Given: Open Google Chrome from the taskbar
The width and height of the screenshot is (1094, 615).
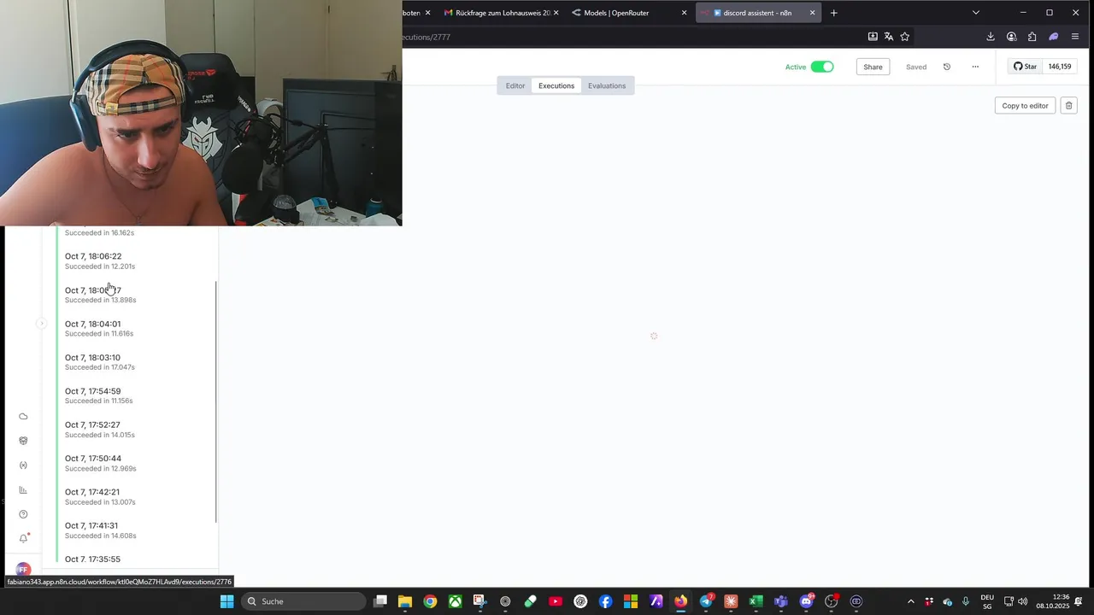Looking at the screenshot, I should pyautogui.click(x=430, y=601).
